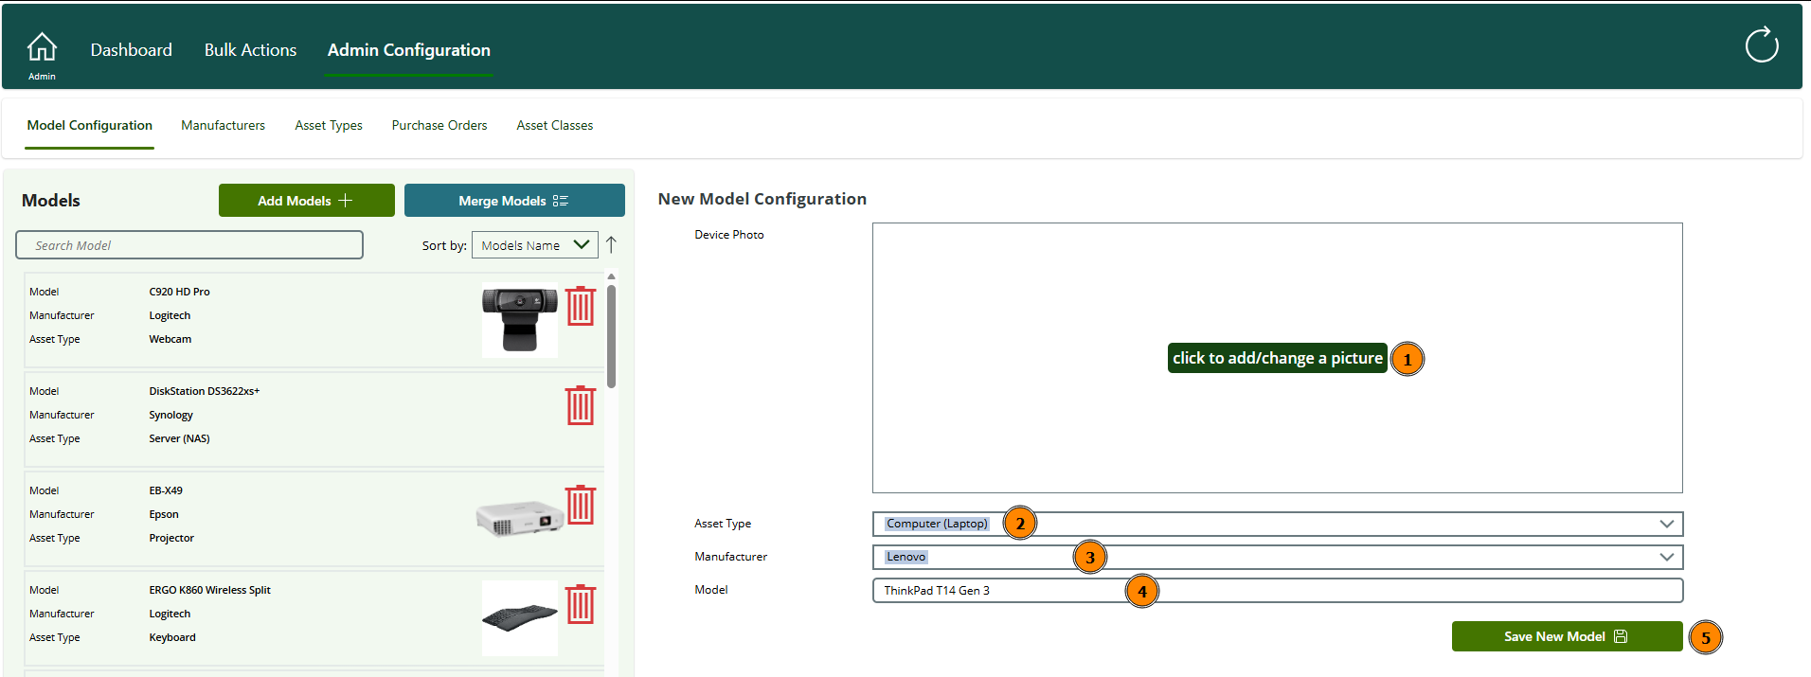The height and width of the screenshot is (677, 1811).
Task: Expand the Asset Type dropdown
Action: 1666,524
